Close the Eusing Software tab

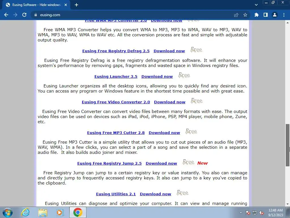66,5
